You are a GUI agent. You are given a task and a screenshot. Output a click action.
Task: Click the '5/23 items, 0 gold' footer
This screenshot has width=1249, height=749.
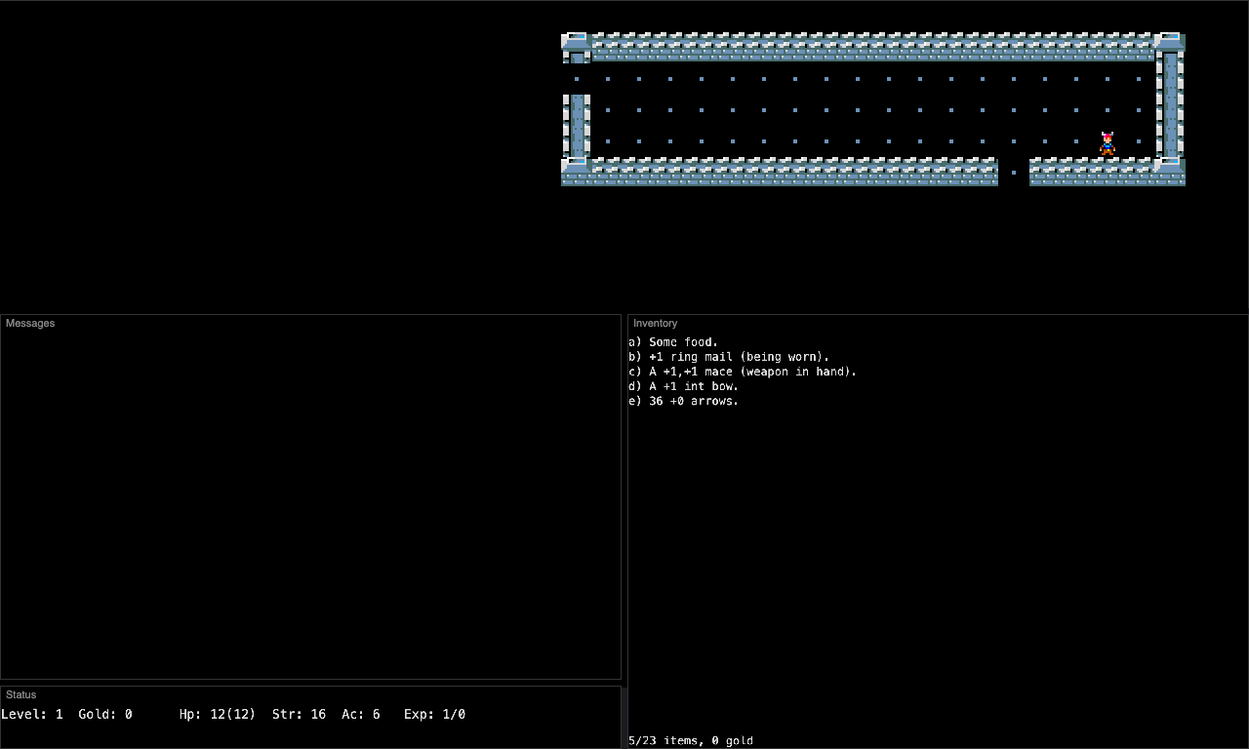pyautogui.click(x=691, y=740)
